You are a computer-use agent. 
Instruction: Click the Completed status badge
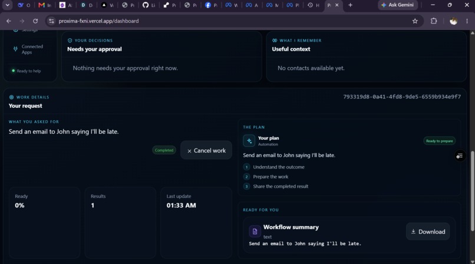tap(164, 150)
